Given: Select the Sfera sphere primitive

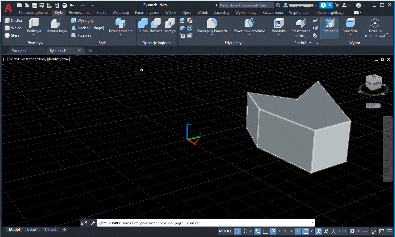Looking at the screenshot, I should click(12, 35).
